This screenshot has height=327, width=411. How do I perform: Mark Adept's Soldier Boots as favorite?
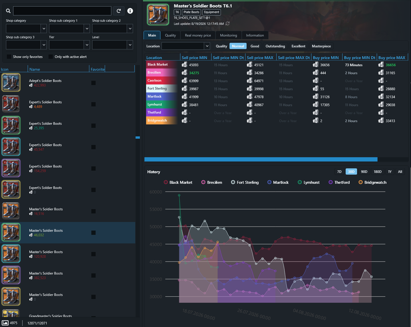[x=93, y=83]
